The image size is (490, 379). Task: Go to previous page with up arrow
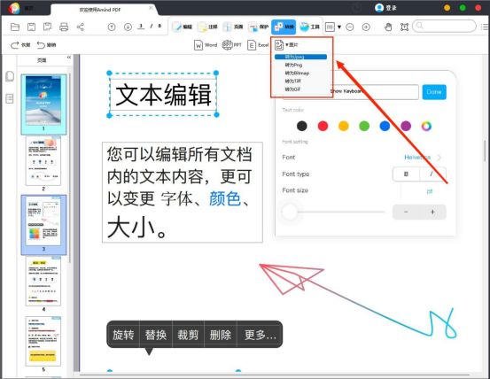[112, 27]
